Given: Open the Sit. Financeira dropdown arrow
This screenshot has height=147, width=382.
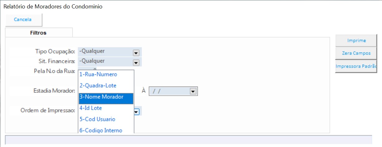Looking at the screenshot, I should click(x=136, y=63).
